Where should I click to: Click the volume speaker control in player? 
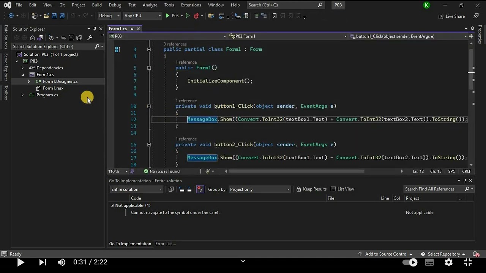(x=61, y=262)
